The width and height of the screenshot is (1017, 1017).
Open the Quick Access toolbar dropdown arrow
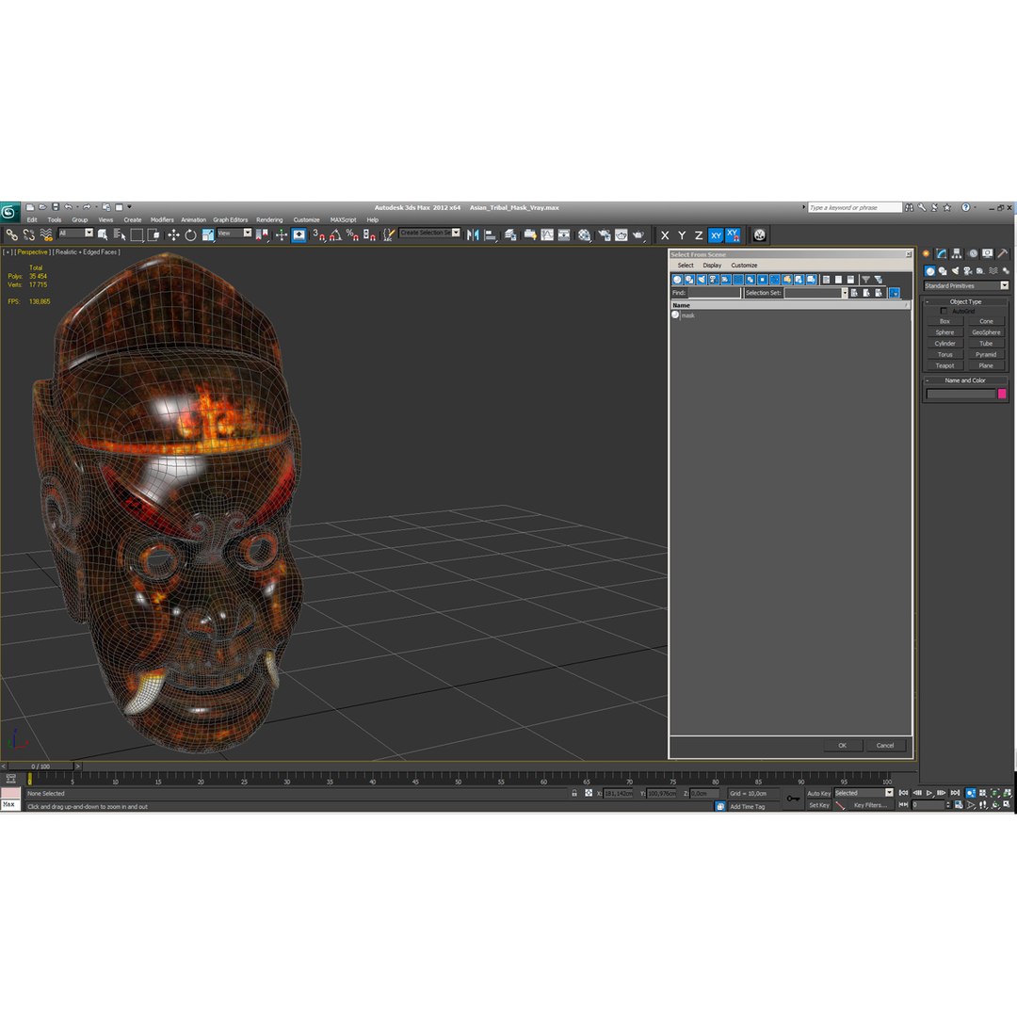click(129, 207)
